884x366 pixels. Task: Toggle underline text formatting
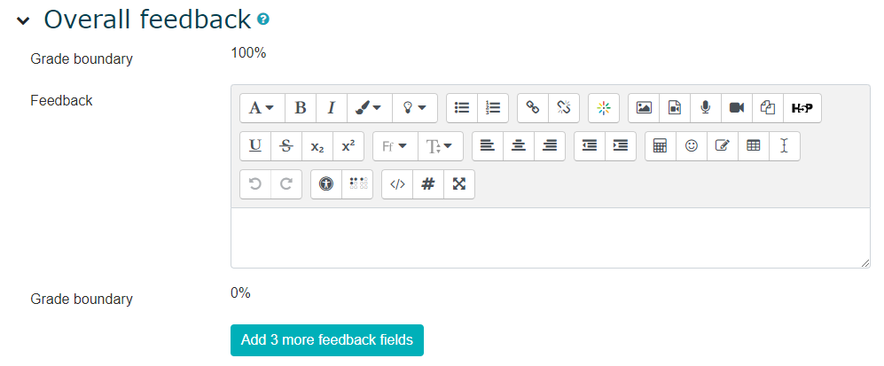point(255,146)
